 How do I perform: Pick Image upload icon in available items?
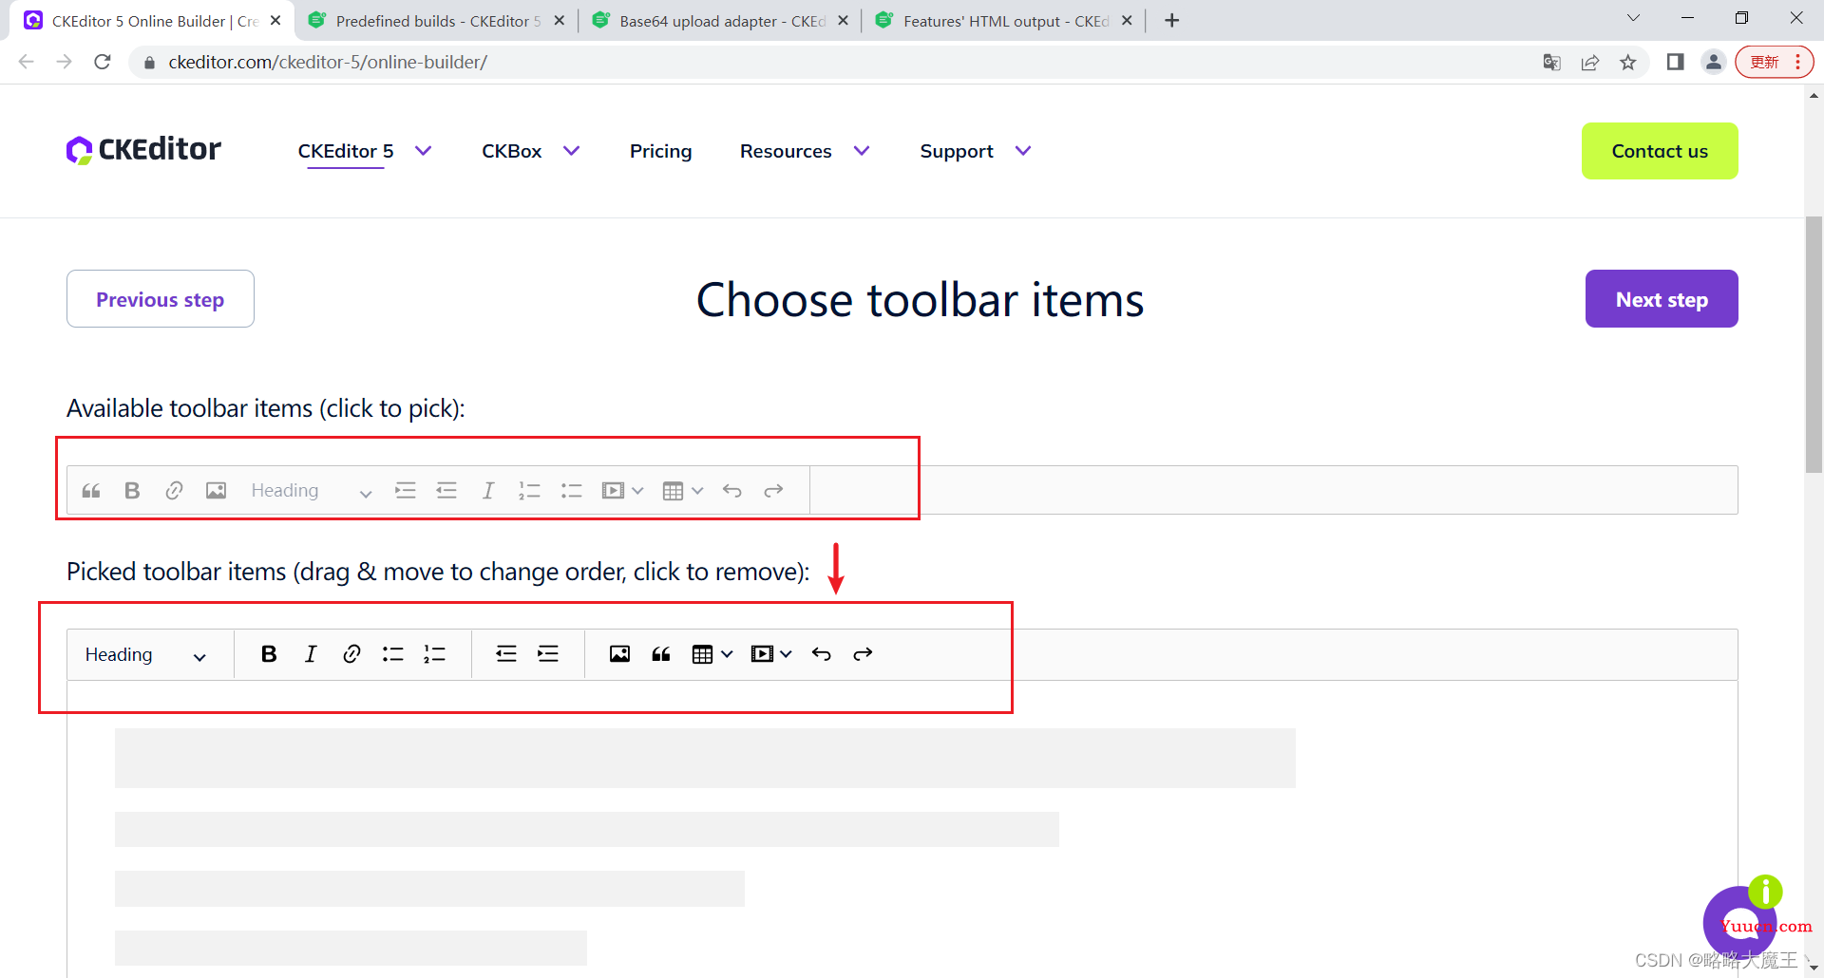tap(216, 491)
